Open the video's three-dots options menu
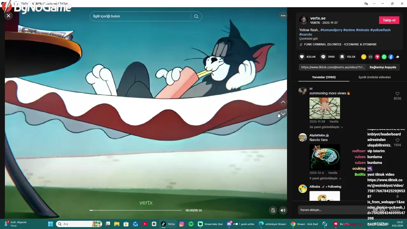Viewport: 407px width, 229px height. pos(283,16)
